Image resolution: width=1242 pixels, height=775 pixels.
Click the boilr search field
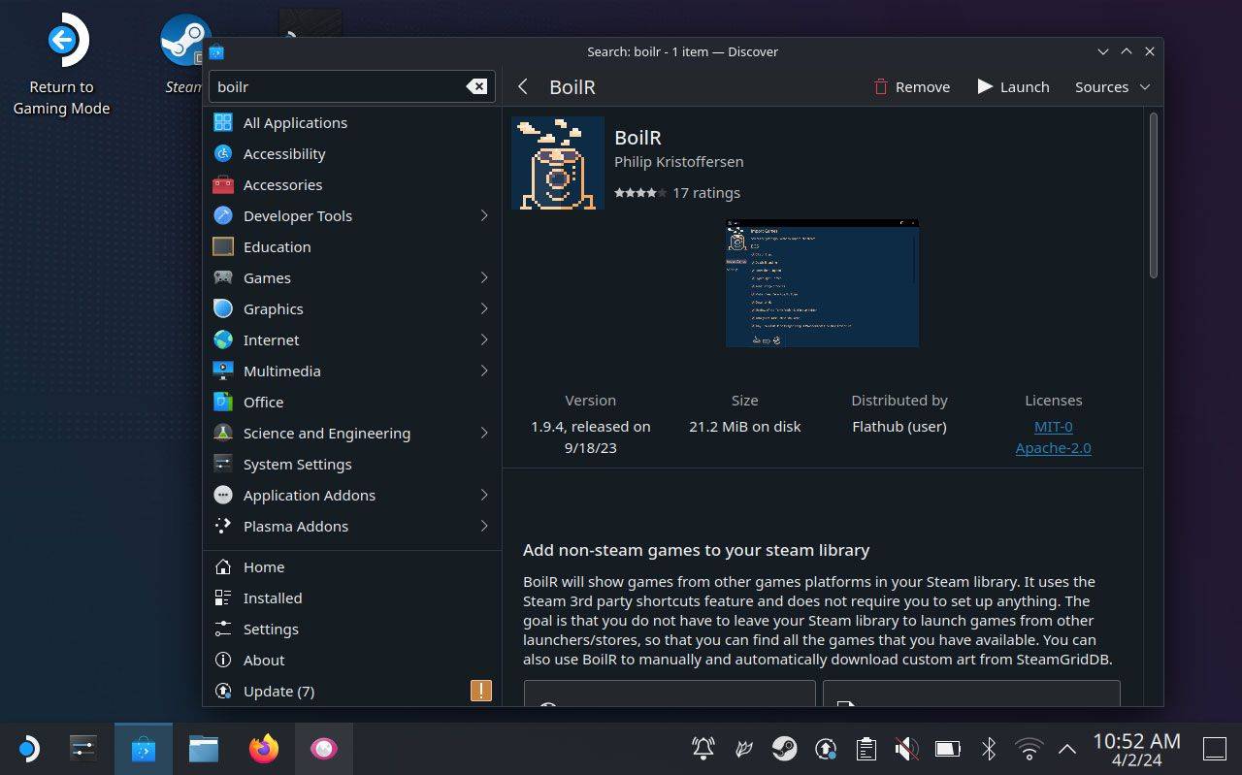pyautogui.click(x=352, y=86)
